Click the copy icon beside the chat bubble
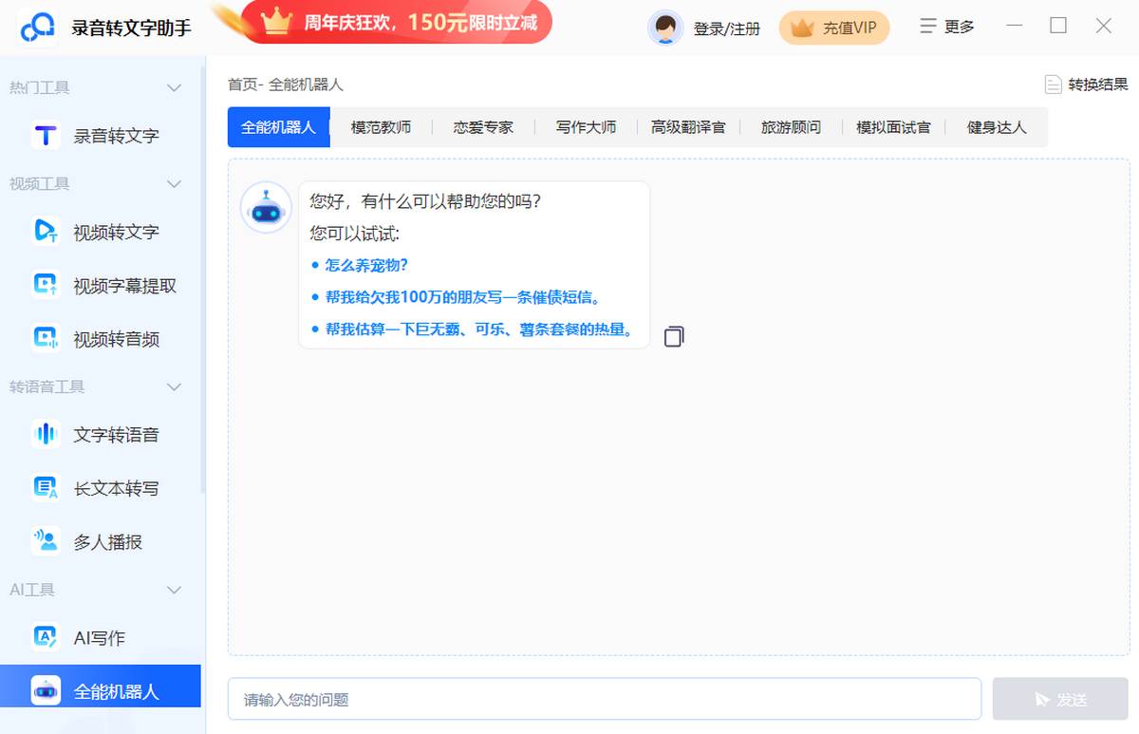 (x=674, y=336)
